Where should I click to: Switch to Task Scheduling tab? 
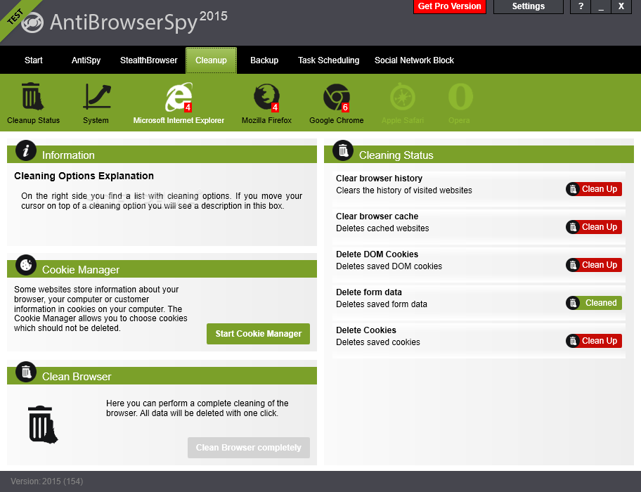coord(329,60)
